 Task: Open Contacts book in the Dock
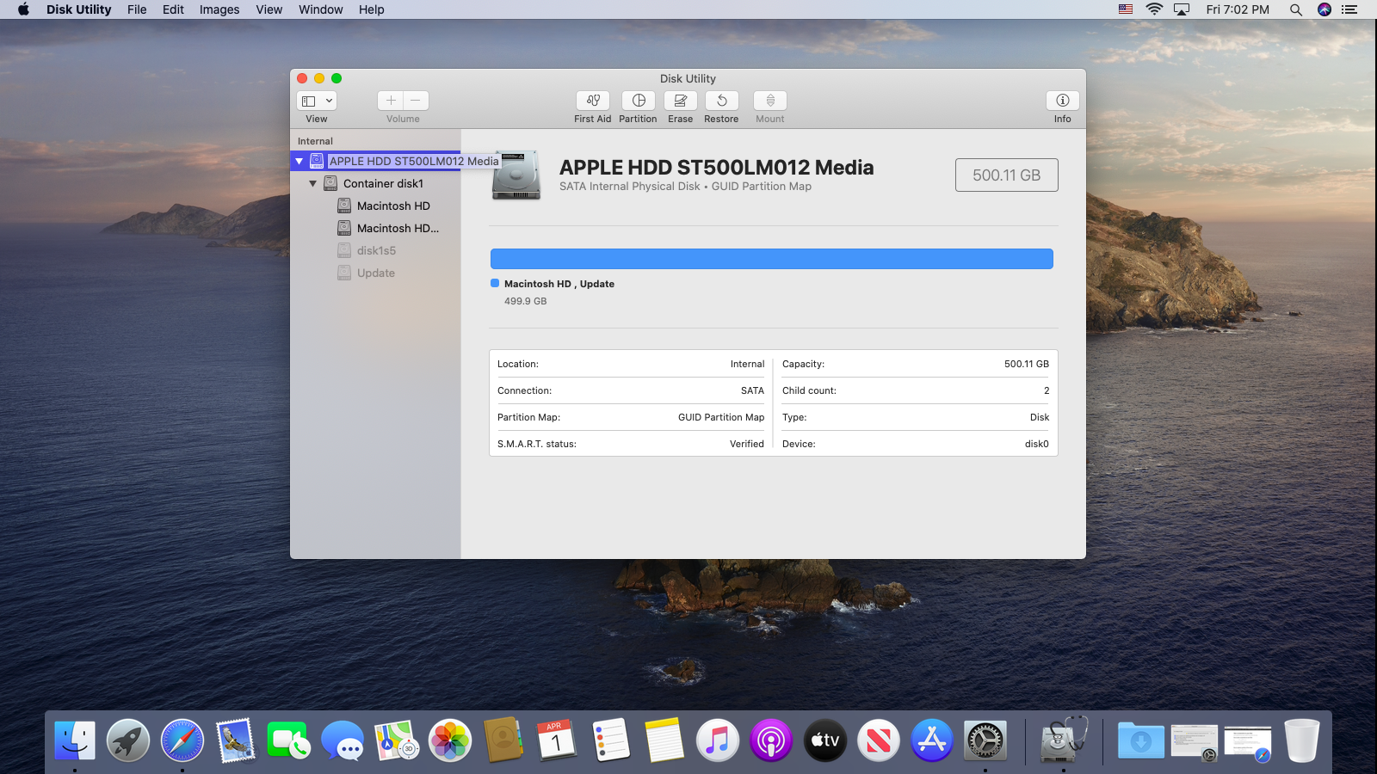coord(503,740)
